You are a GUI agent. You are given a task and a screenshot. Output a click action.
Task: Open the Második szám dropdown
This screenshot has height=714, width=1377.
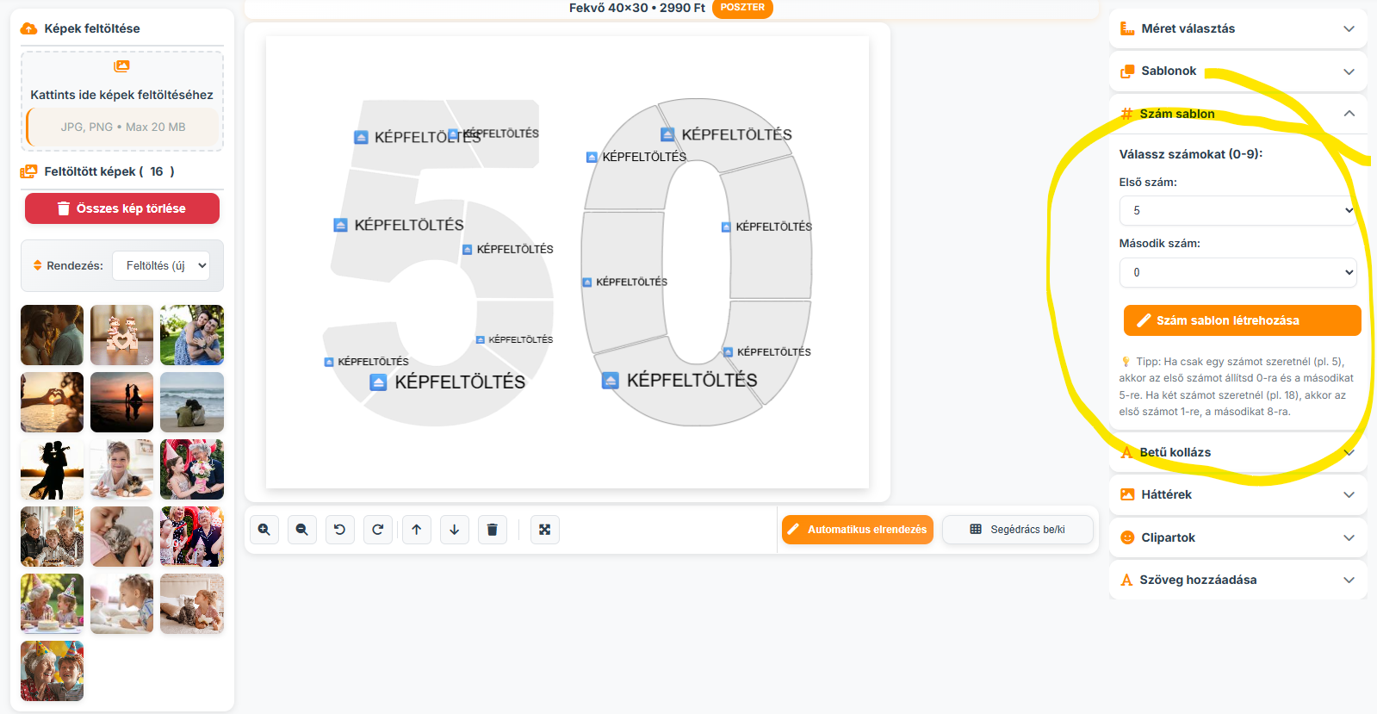[1237, 272]
